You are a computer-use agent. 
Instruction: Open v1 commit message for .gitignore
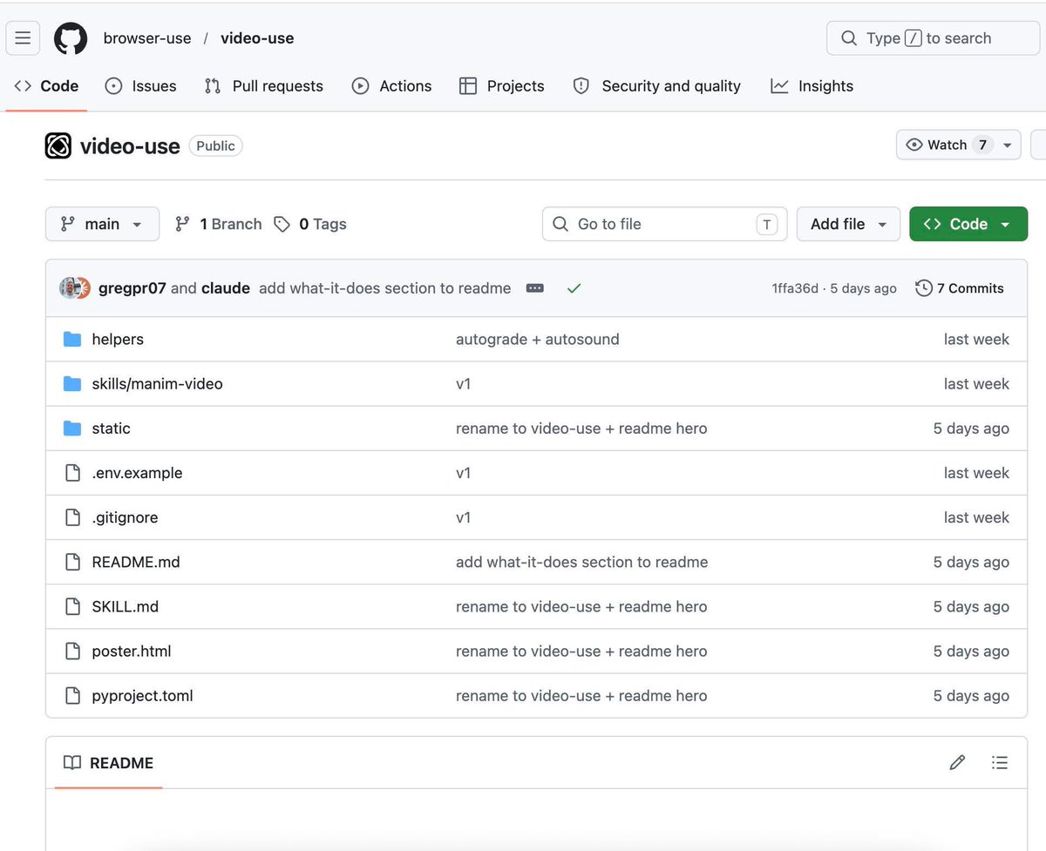(x=464, y=517)
